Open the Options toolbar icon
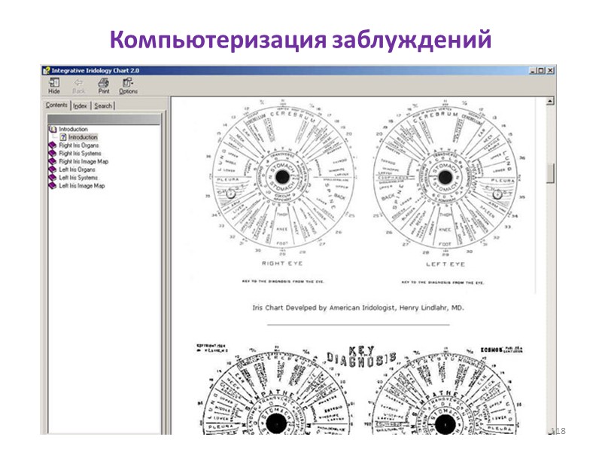Screen dimensions: 602x452 126,84
